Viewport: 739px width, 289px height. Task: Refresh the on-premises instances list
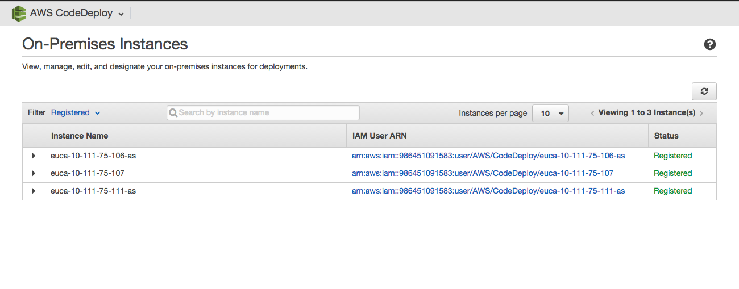pos(704,91)
